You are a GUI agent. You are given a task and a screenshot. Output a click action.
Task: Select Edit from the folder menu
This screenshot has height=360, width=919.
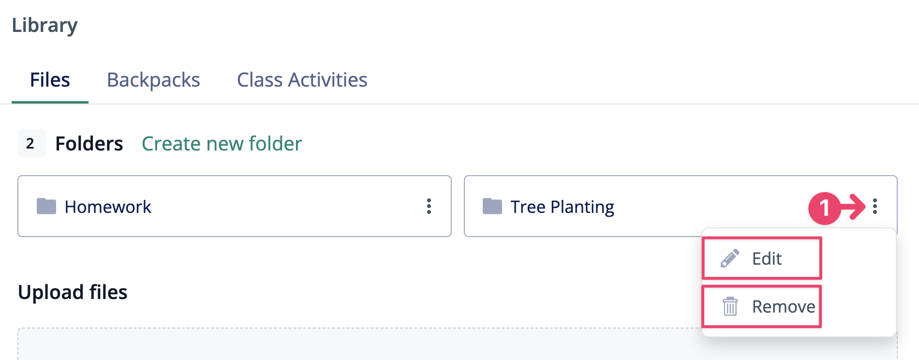coord(762,258)
